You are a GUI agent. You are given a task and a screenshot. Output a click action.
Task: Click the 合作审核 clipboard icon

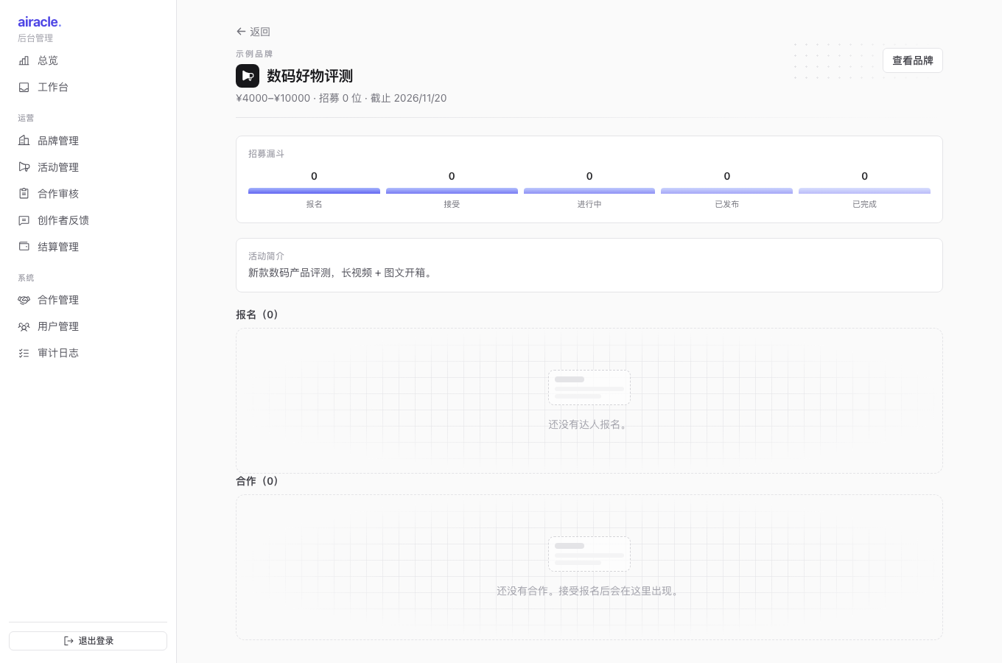click(x=24, y=193)
